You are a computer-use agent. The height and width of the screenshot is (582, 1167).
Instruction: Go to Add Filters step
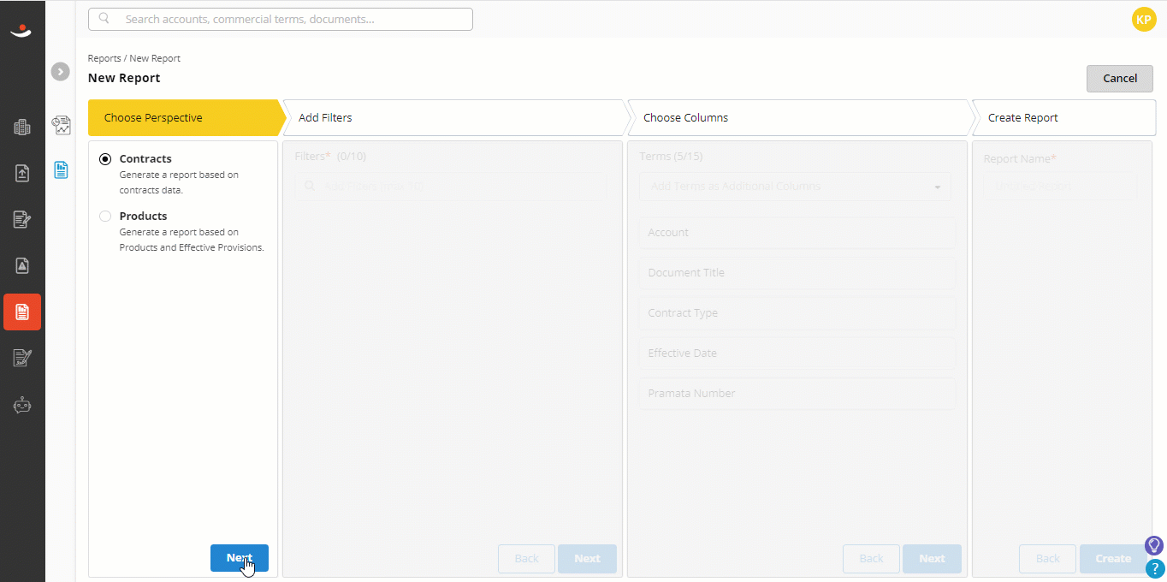coord(454,117)
